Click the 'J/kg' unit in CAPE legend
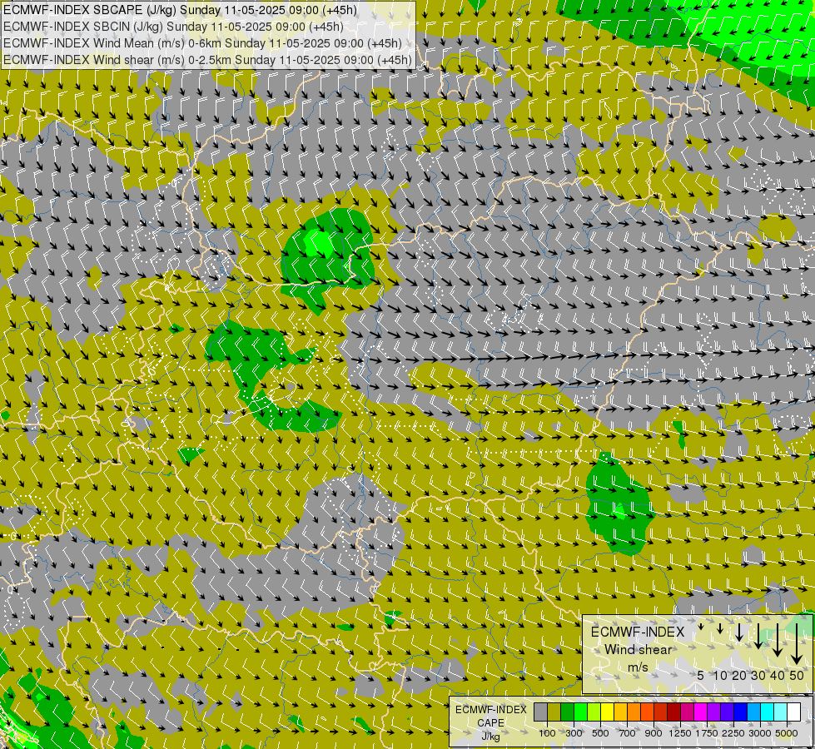The image size is (815, 749). pos(490,737)
